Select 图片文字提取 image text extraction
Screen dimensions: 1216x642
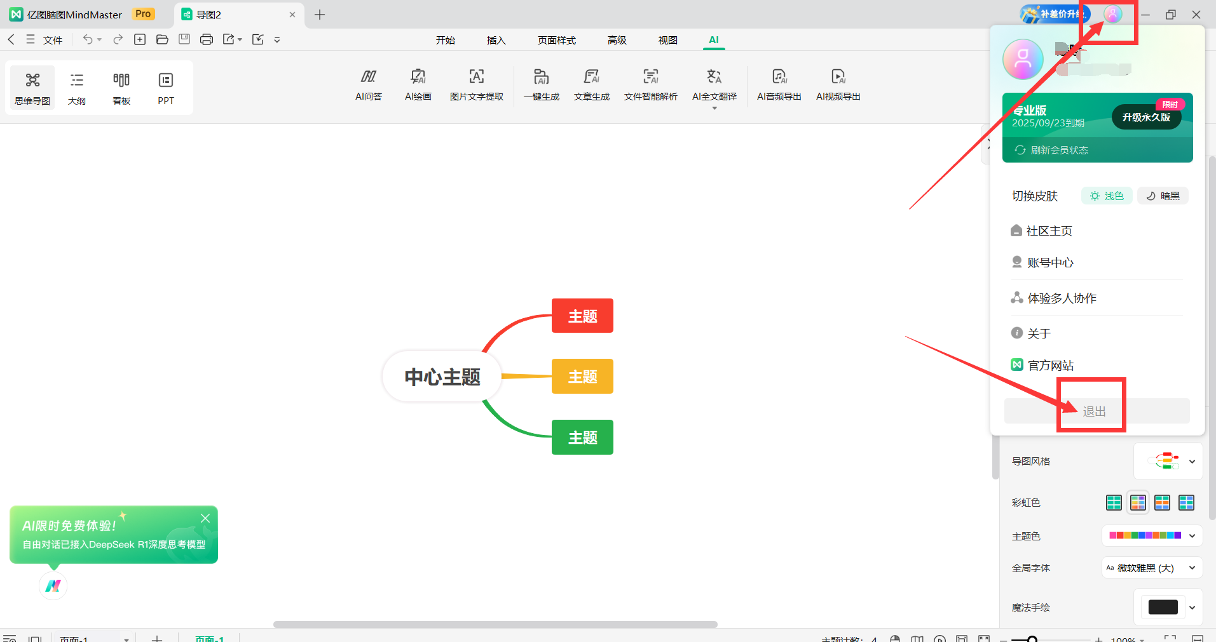pyautogui.click(x=477, y=85)
